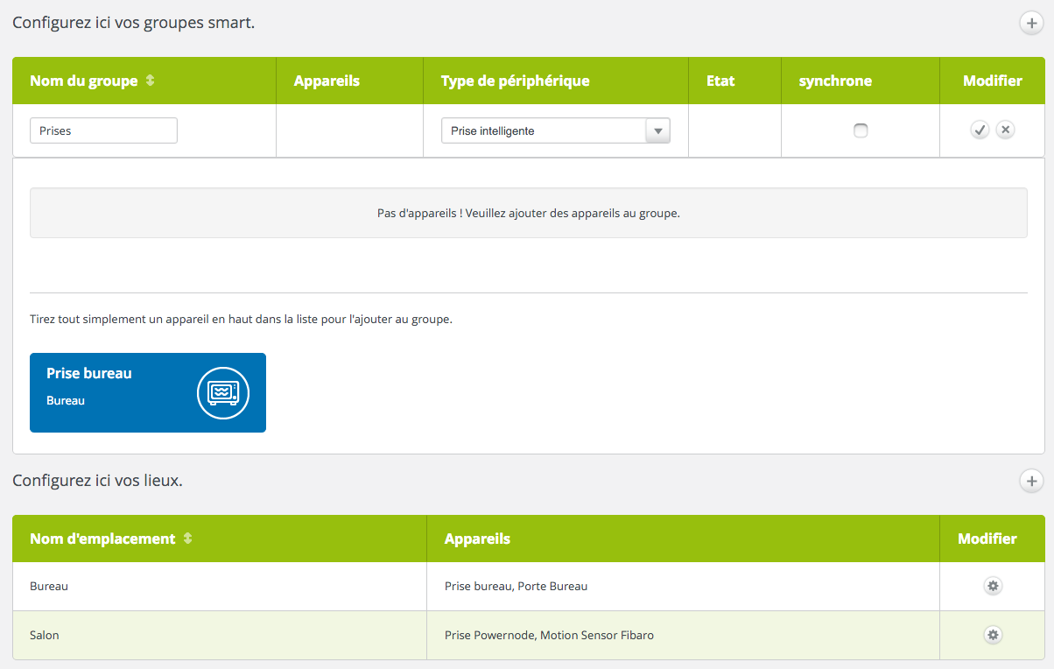
Task: Select the Prise bureau device card
Action: tap(148, 393)
